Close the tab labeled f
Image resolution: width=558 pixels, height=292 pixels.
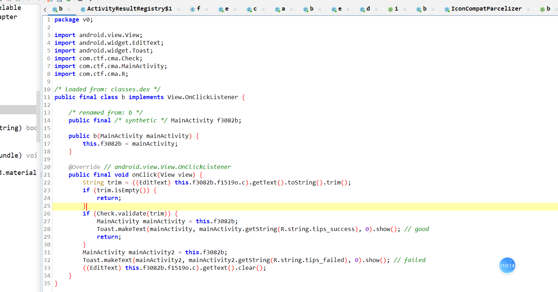coord(207,10)
